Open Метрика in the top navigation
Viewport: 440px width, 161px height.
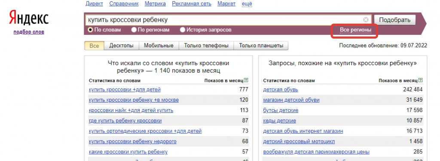(155, 3)
